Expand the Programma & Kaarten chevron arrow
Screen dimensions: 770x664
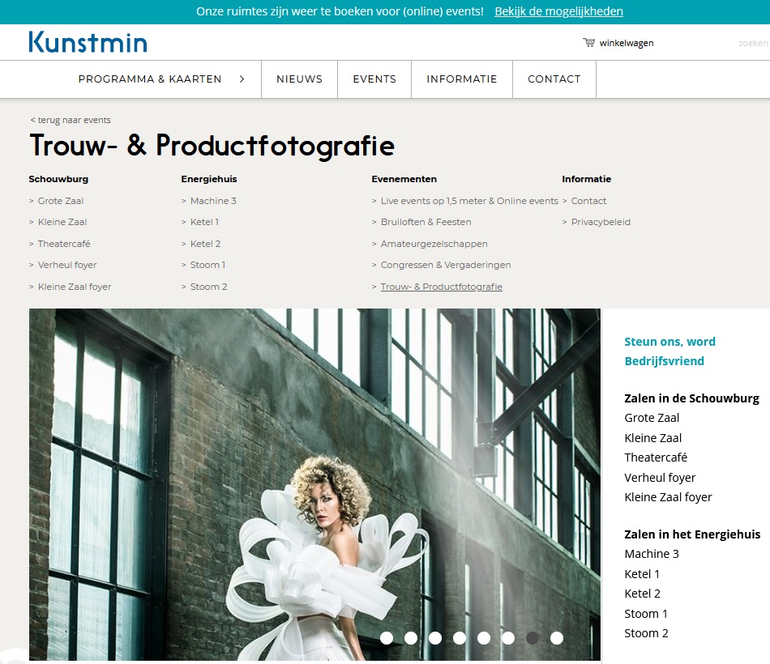(x=242, y=79)
